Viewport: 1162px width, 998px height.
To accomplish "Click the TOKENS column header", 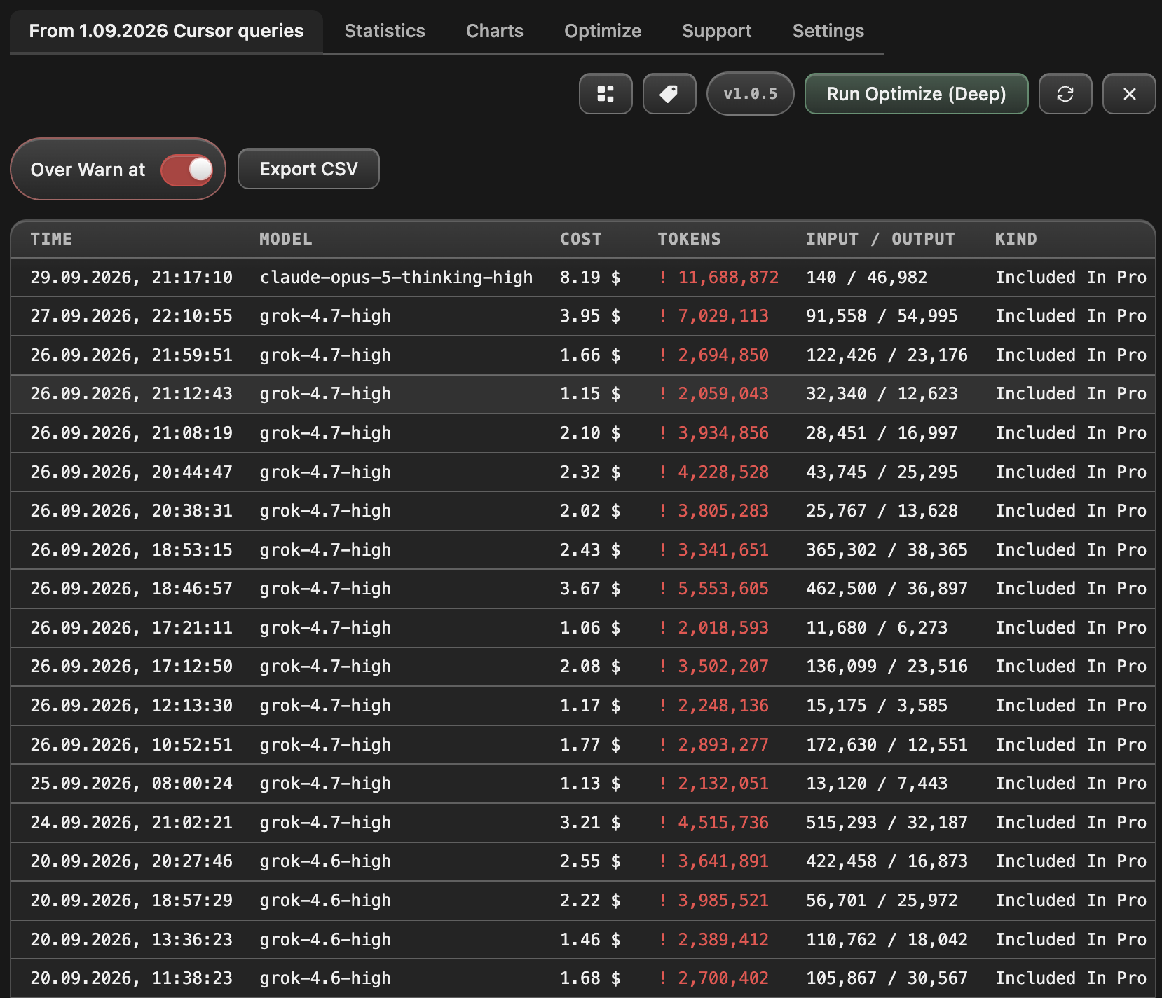I will pyautogui.click(x=689, y=239).
